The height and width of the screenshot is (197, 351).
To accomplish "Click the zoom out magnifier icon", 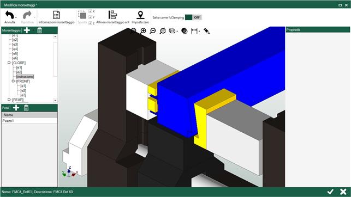I will 153,31.
